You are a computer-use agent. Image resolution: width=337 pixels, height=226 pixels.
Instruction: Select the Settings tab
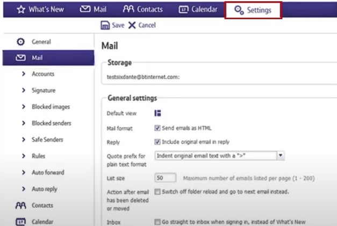(253, 10)
